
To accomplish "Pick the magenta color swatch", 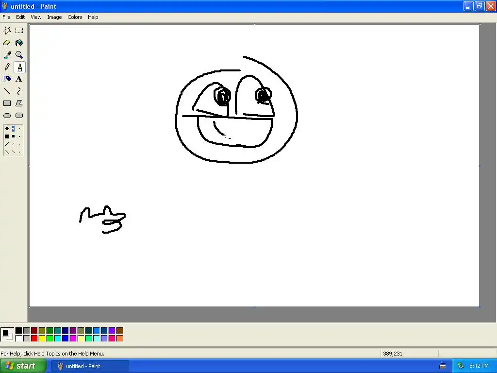I will tap(73, 339).
